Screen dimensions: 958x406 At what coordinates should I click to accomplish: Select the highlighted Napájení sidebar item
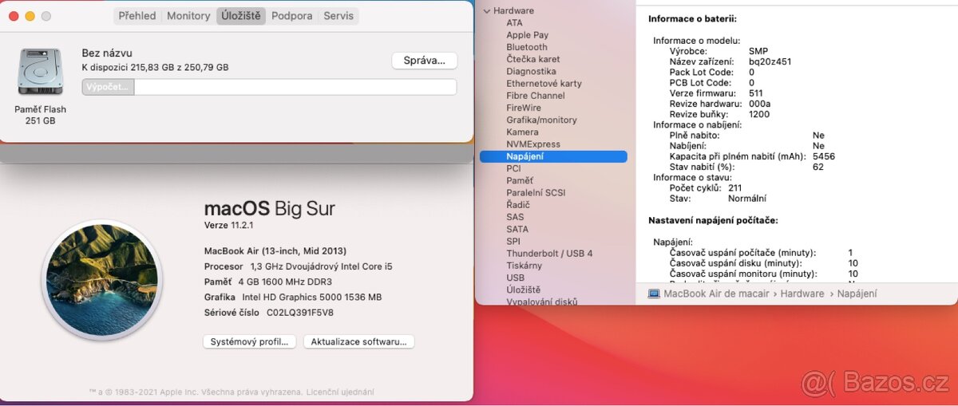pyautogui.click(x=553, y=156)
